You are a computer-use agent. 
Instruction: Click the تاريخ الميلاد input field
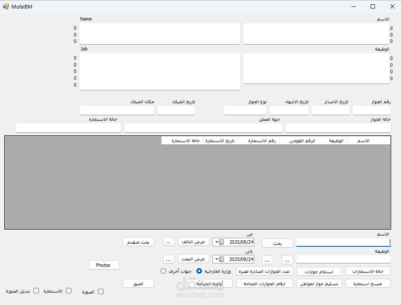pos(176,111)
